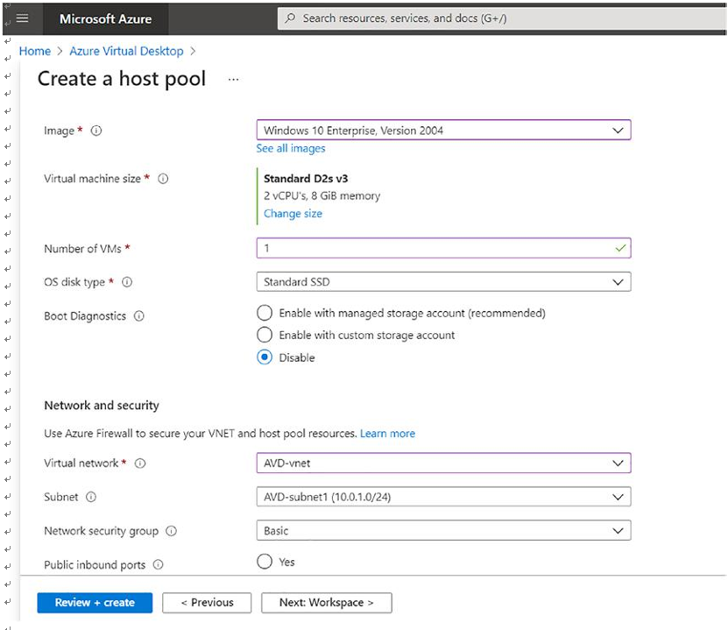Open the ellipsis menu beside Create a host pool
728x630 pixels.
(x=234, y=80)
